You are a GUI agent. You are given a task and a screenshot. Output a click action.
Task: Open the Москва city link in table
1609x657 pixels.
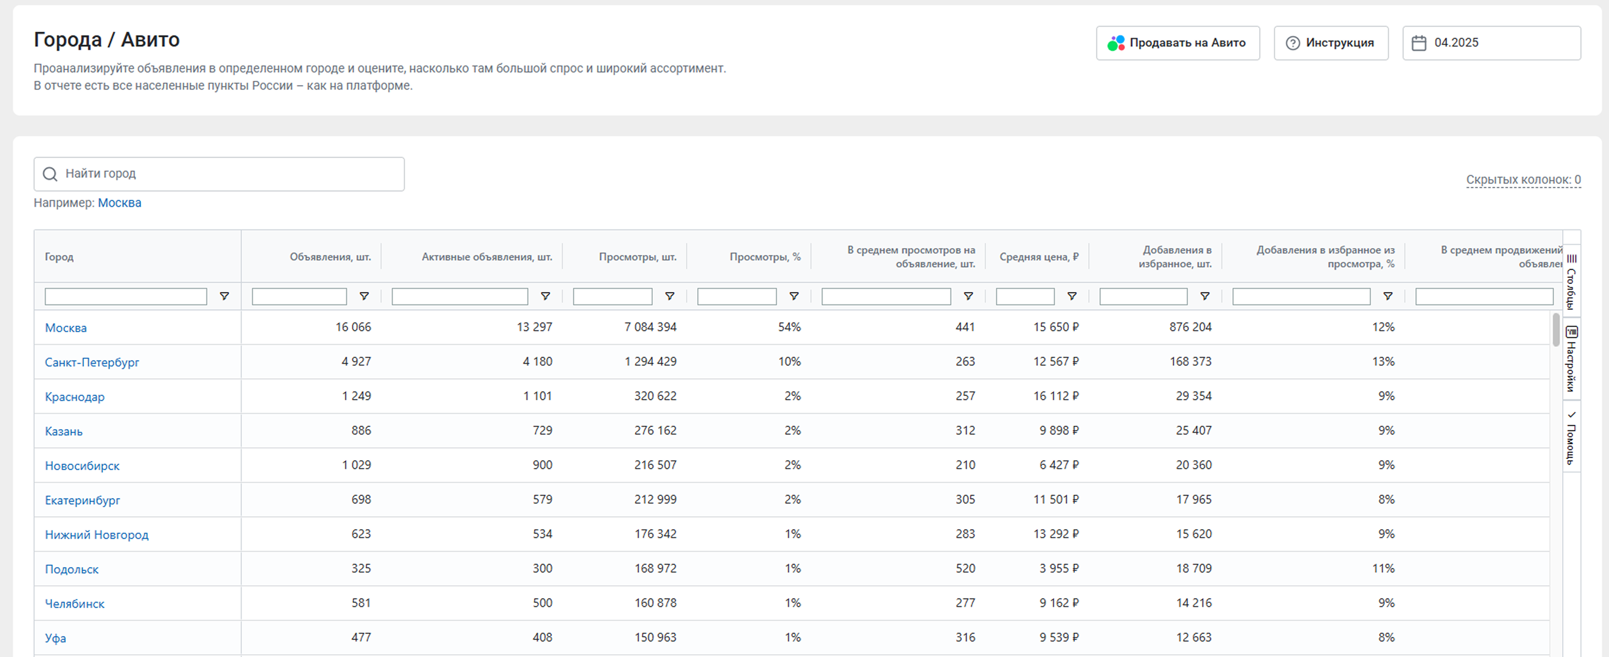point(66,328)
